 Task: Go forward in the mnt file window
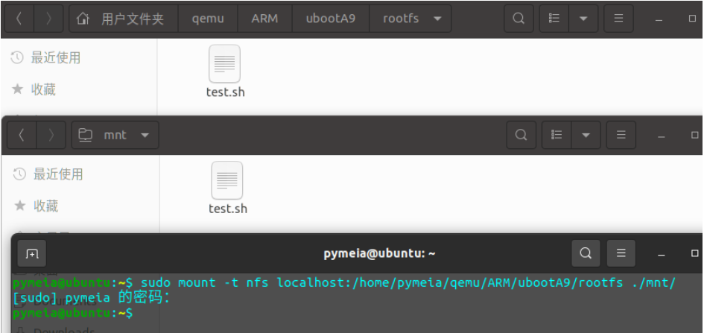point(51,135)
